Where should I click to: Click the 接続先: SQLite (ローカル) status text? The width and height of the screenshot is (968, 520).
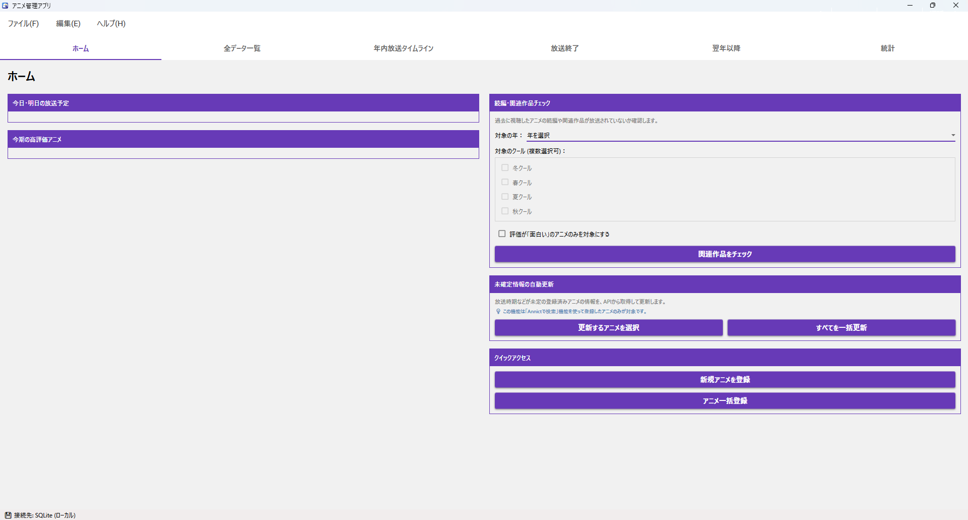(45, 515)
